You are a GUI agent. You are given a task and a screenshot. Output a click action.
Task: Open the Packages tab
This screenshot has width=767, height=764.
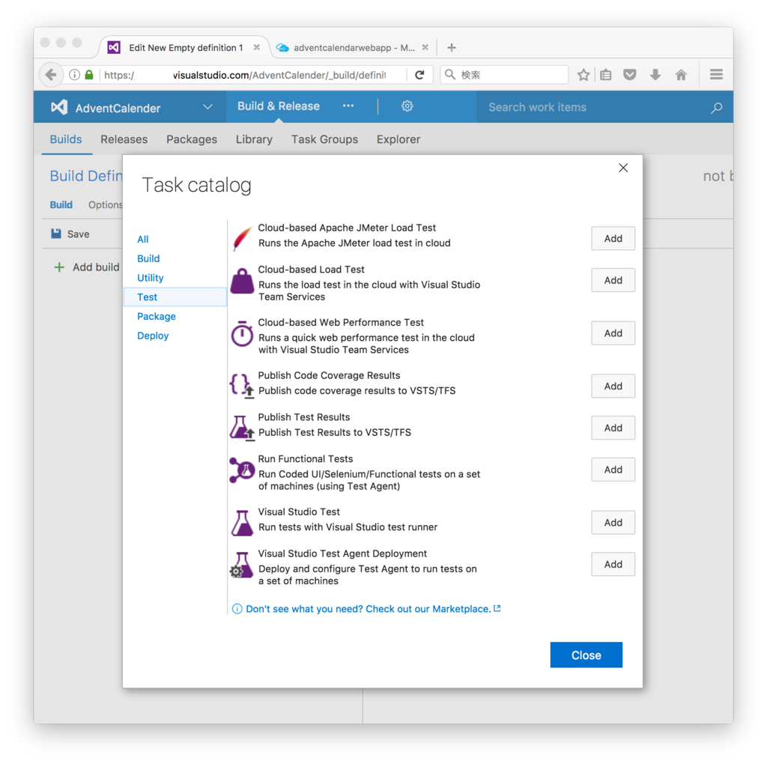pyautogui.click(x=192, y=139)
